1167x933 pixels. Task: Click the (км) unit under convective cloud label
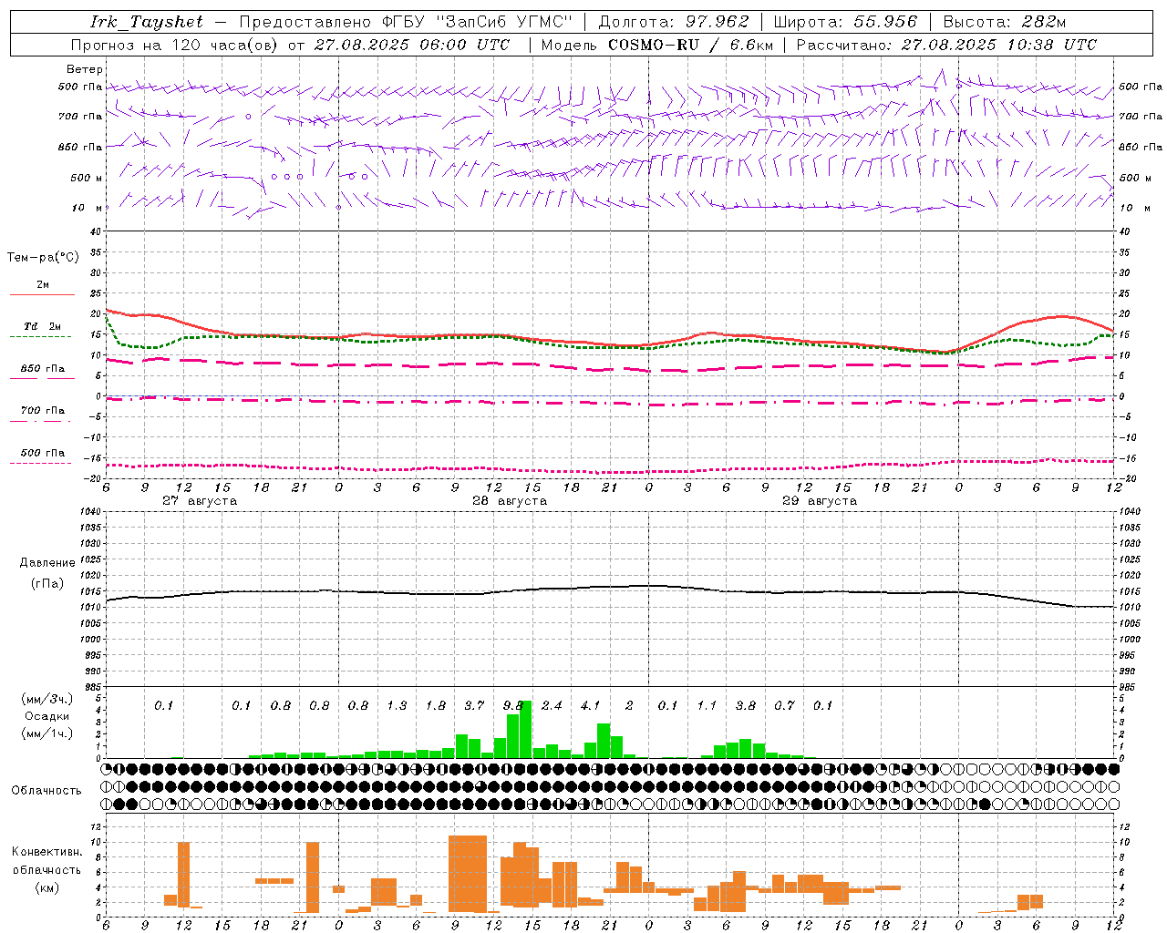pyautogui.click(x=46, y=887)
